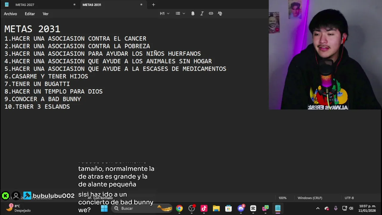Insert a link with the link icon
The width and height of the screenshot is (382, 215).
click(211, 13)
